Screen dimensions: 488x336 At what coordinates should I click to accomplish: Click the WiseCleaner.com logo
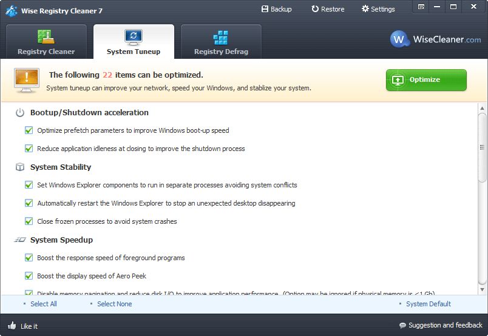(x=435, y=39)
